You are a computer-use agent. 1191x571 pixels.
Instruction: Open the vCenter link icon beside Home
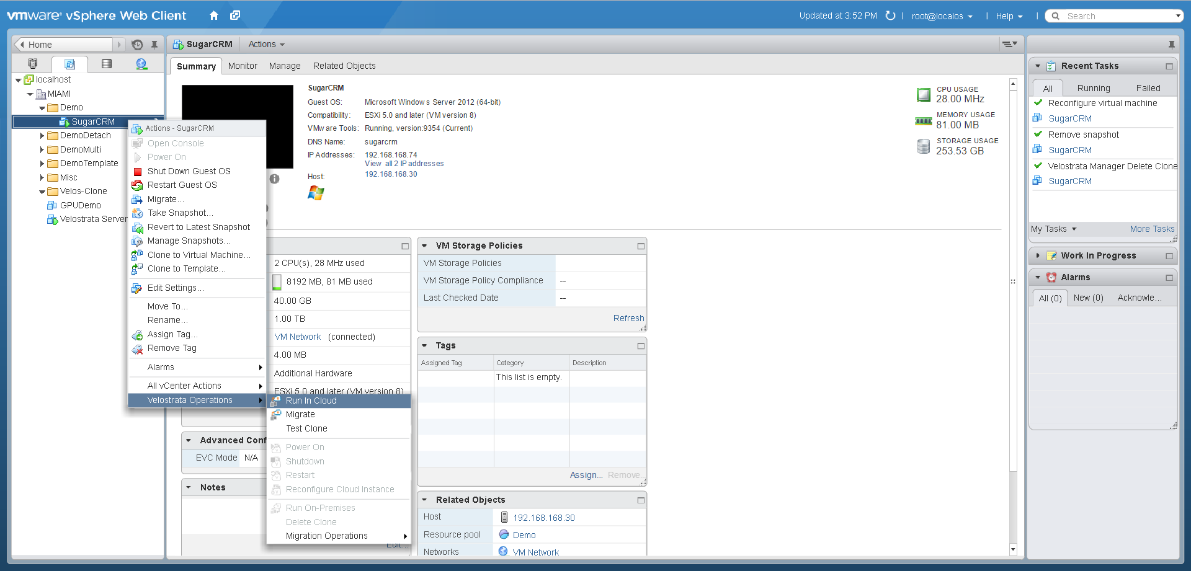(x=235, y=15)
